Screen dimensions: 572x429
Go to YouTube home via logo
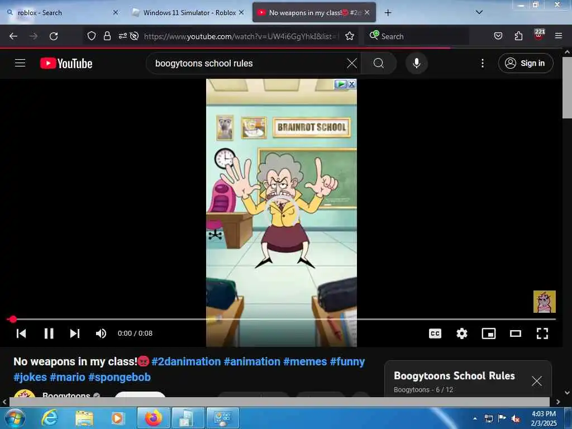[66, 64]
